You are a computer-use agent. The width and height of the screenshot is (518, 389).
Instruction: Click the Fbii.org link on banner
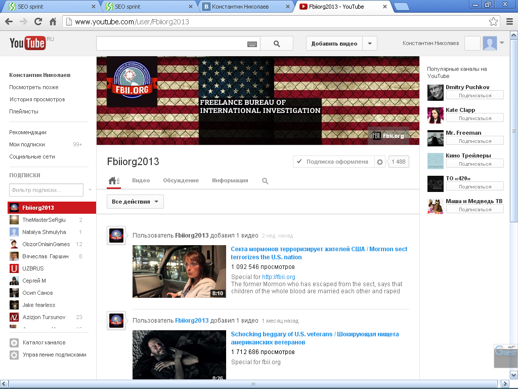[x=389, y=136]
